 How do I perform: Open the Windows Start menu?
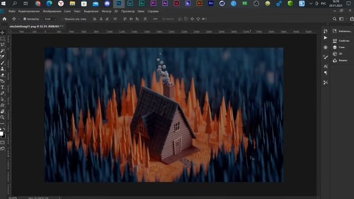coord(3,3)
